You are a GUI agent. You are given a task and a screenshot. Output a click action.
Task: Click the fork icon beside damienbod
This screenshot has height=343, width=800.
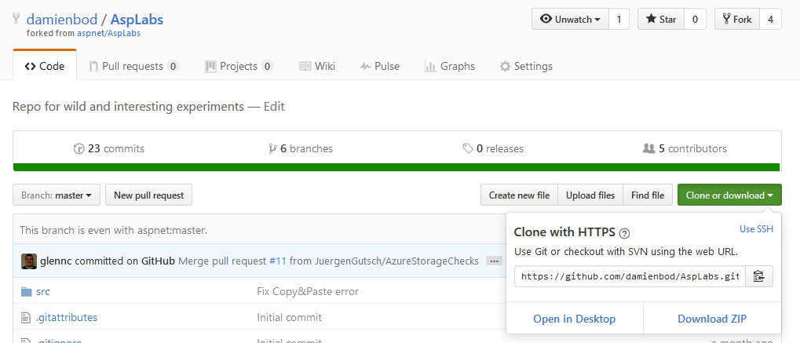tap(16, 19)
